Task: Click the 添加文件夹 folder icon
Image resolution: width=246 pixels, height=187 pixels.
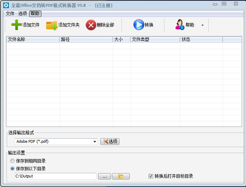Action: [52, 25]
